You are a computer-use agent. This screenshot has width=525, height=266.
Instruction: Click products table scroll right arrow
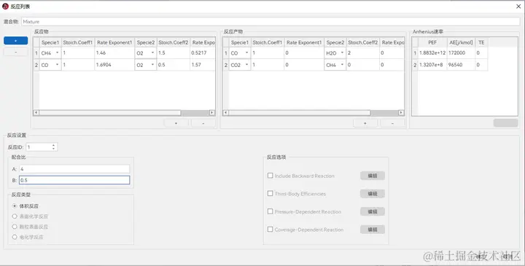pos(402,113)
